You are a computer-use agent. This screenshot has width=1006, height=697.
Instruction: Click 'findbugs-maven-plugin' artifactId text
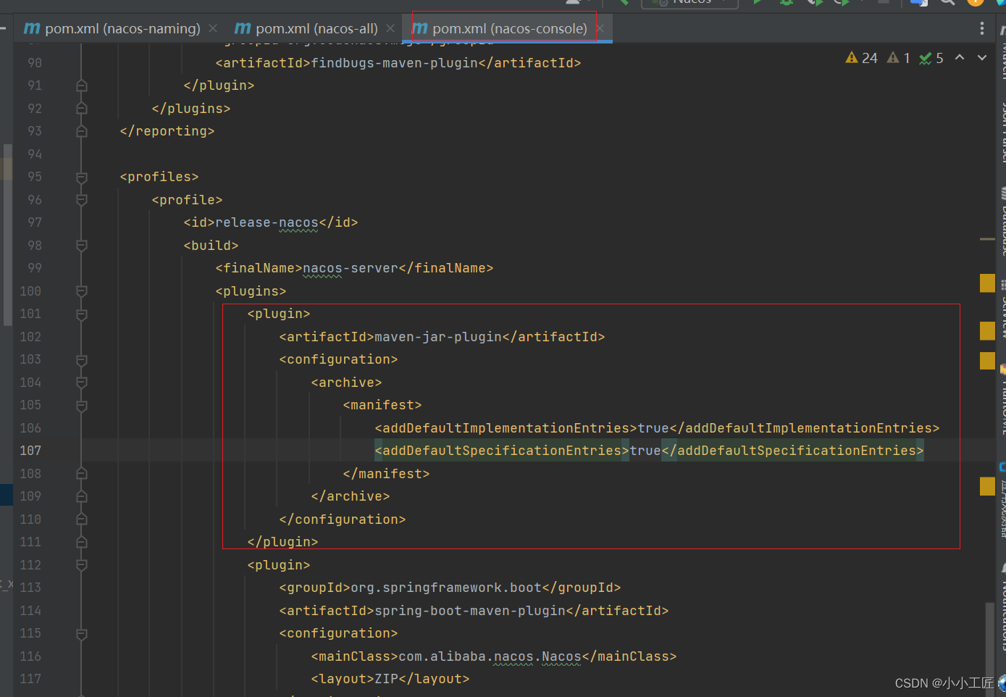(395, 63)
